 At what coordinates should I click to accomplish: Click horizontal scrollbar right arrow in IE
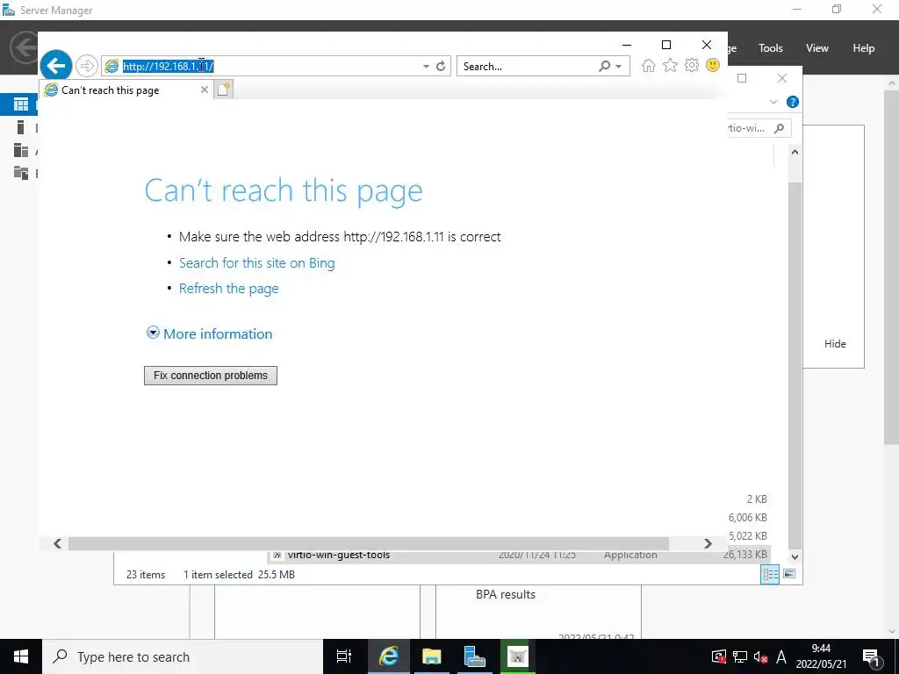708,543
